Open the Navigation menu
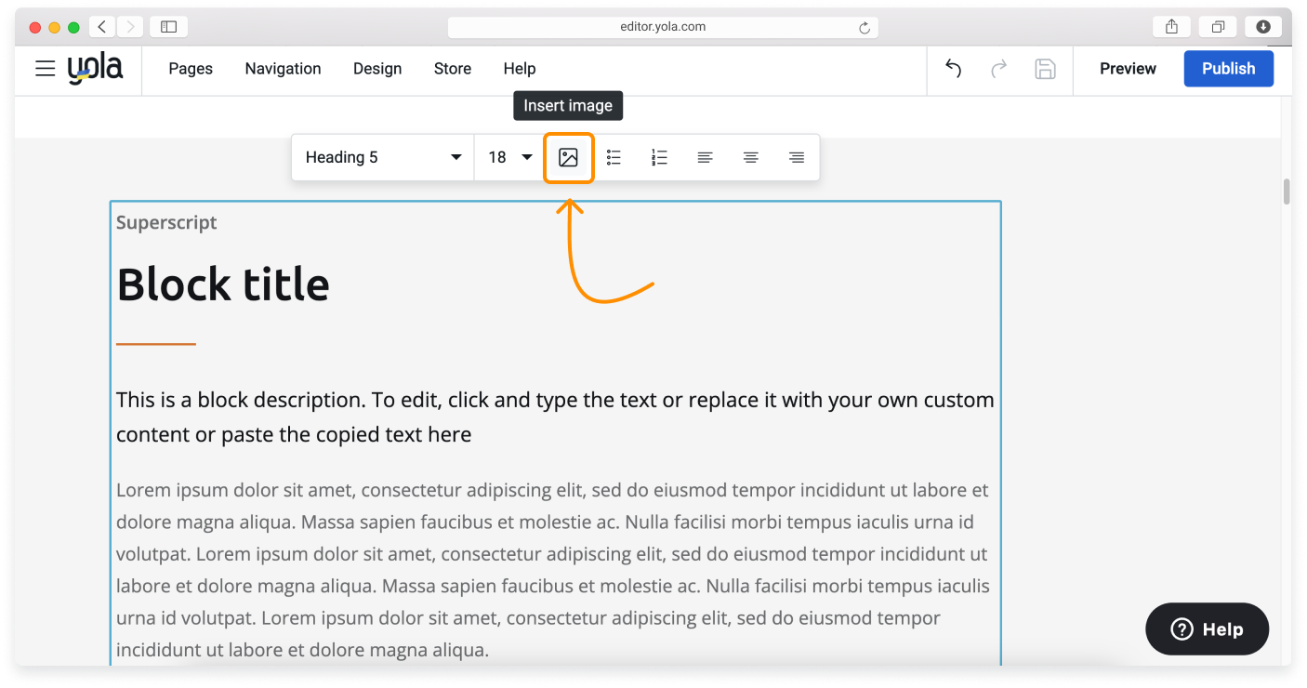The image size is (1307, 688). (283, 69)
